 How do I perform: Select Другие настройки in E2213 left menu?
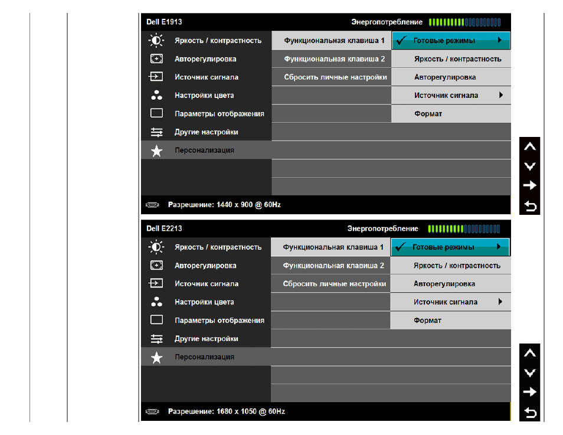[206, 338]
